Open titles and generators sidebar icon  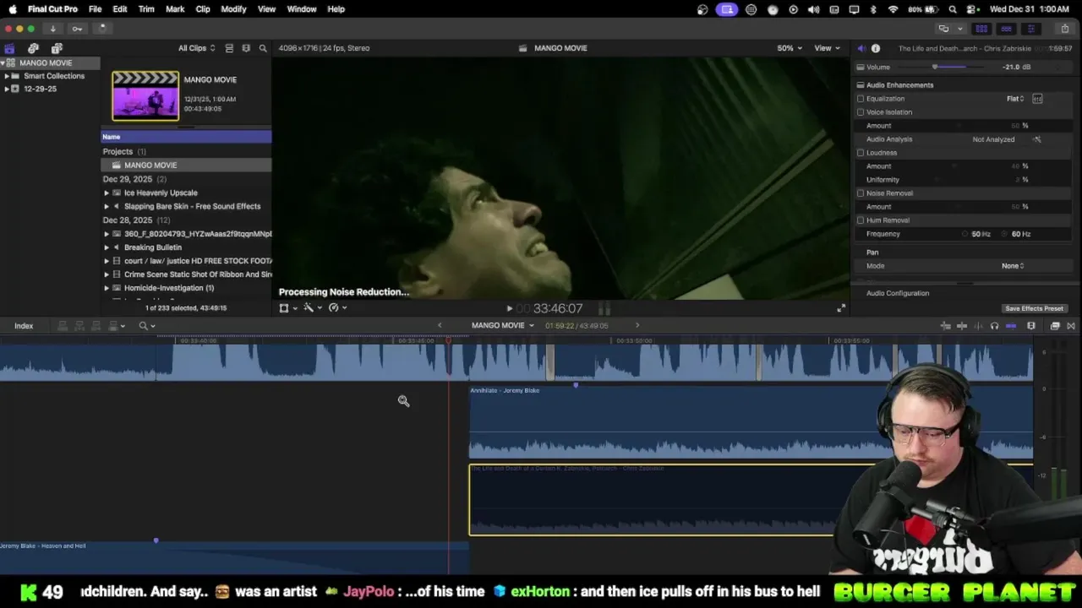pyautogui.click(x=57, y=48)
